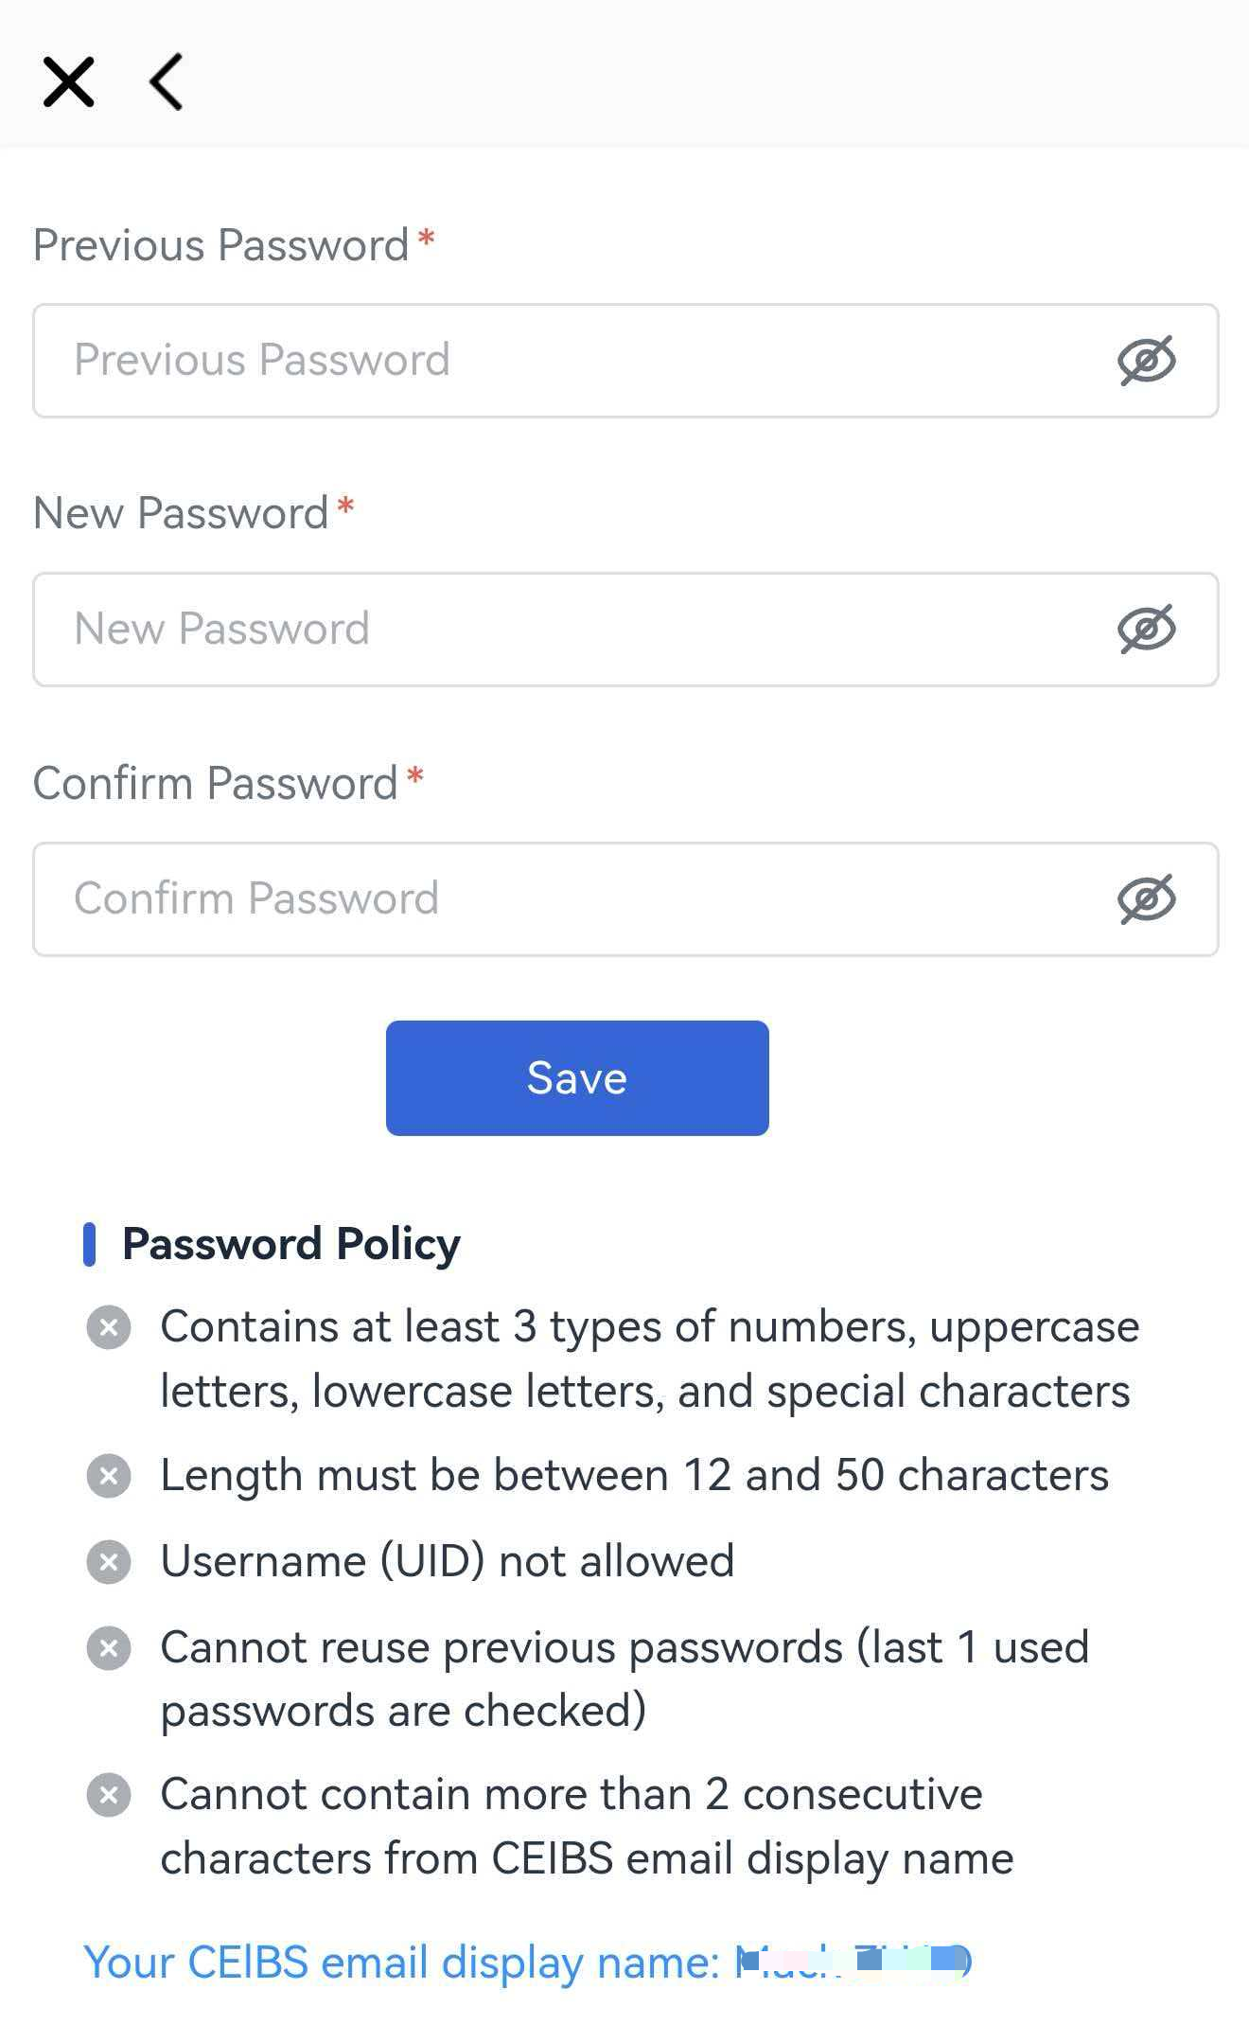Toggle visibility of the New Password field
Image resolution: width=1249 pixels, height=2025 pixels.
click(1146, 630)
